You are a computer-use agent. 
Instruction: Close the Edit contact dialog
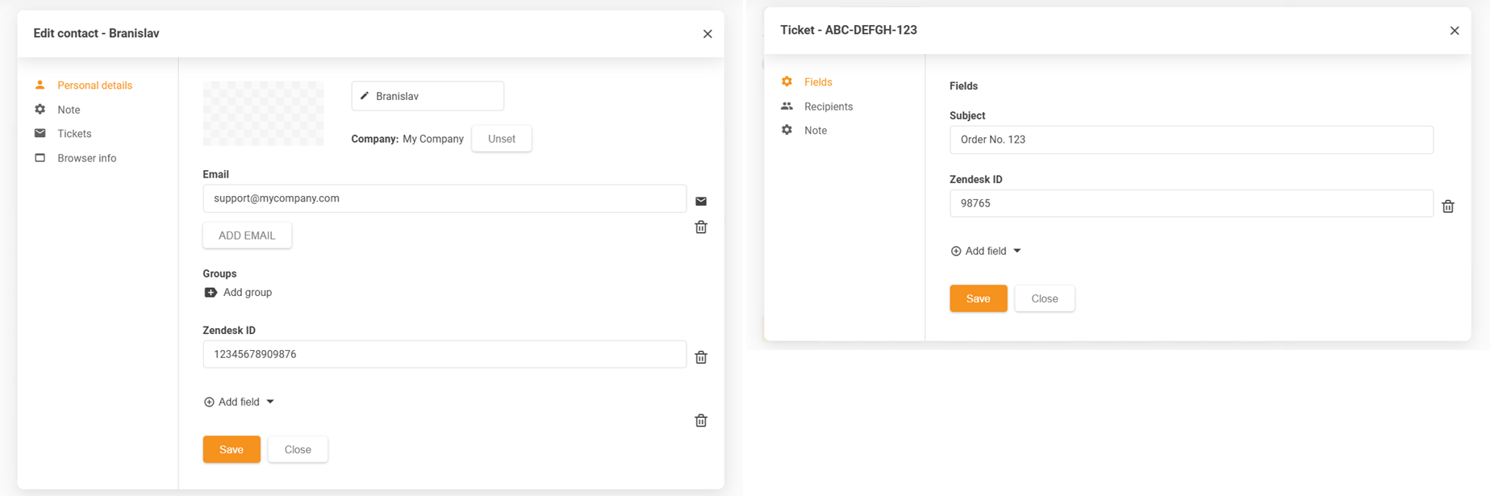(707, 34)
